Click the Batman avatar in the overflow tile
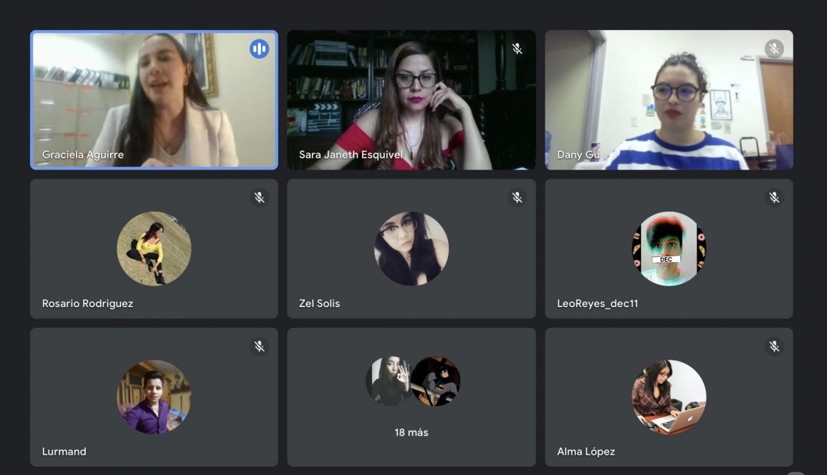827x475 pixels. (x=436, y=382)
